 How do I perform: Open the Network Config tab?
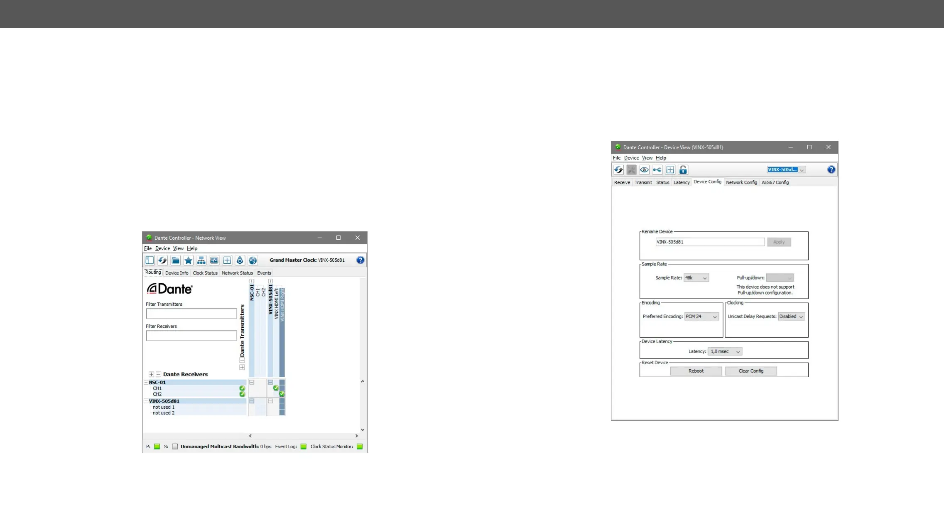[741, 182]
